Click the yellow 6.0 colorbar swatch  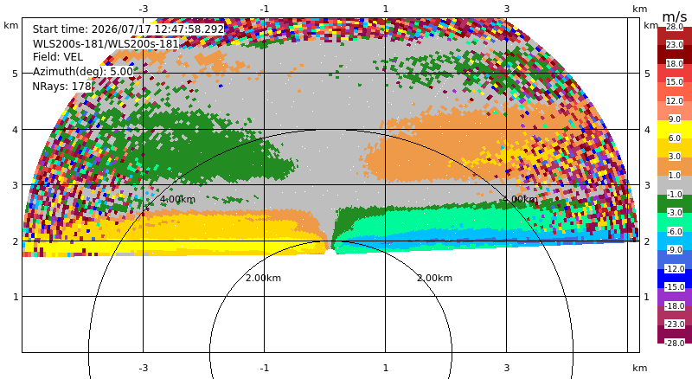(x=675, y=130)
